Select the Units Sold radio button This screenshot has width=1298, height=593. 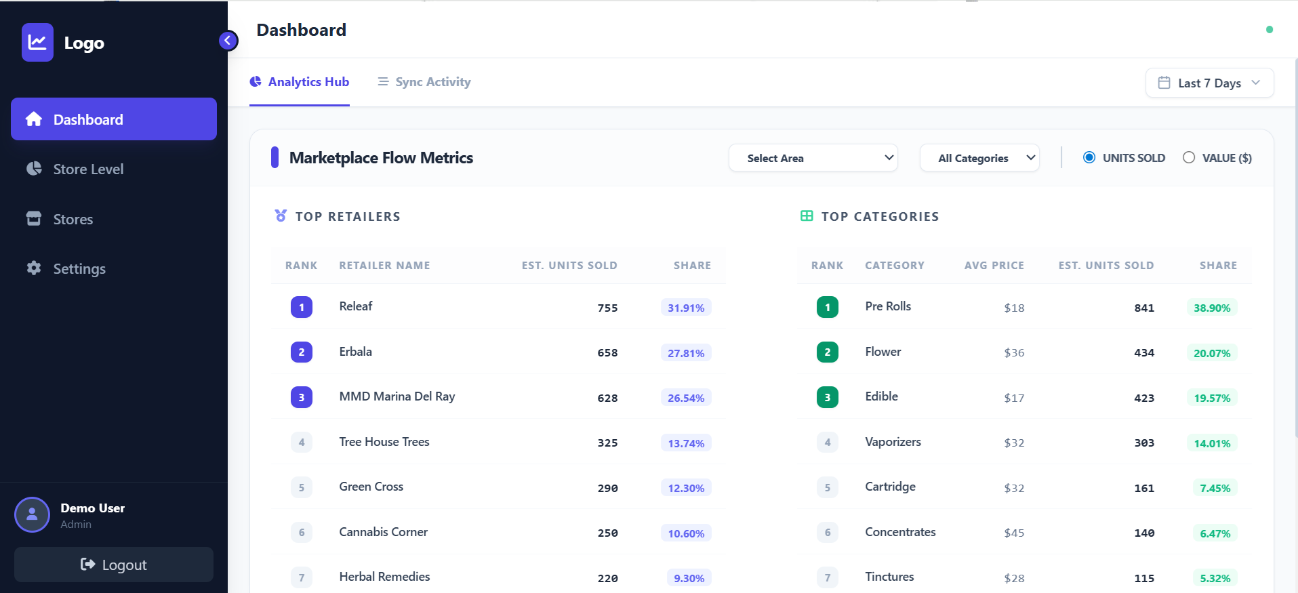(1089, 158)
